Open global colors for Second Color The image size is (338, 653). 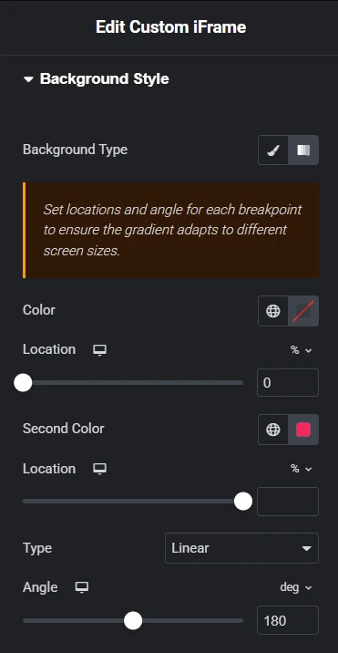click(x=273, y=430)
